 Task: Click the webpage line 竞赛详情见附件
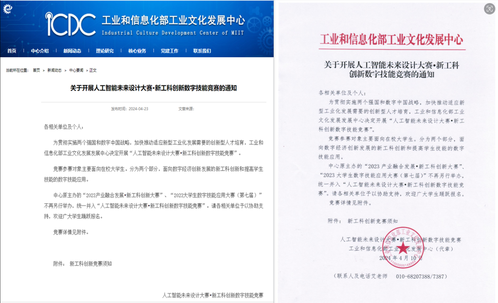click(x=71, y=232)
